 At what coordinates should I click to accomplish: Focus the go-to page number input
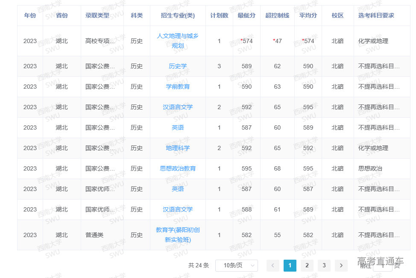(x=382, y=266)
